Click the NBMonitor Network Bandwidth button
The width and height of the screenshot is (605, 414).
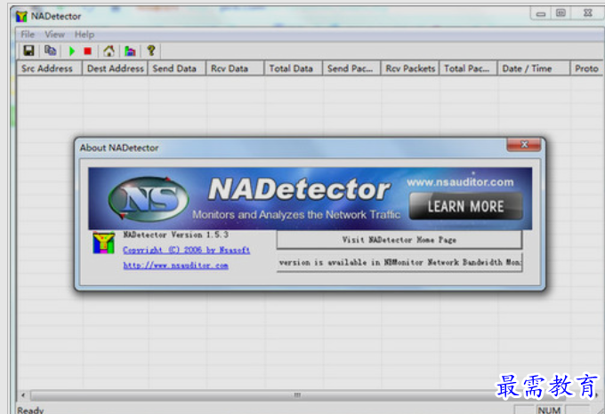tap(399, 262)
